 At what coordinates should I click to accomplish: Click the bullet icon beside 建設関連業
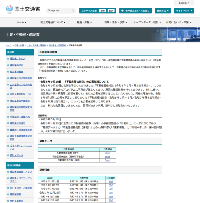click(8, 194)
